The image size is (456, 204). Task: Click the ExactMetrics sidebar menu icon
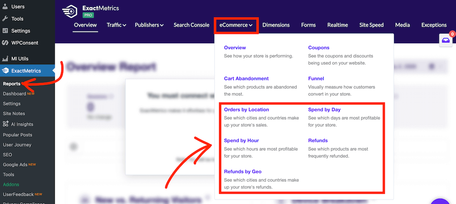5,71
